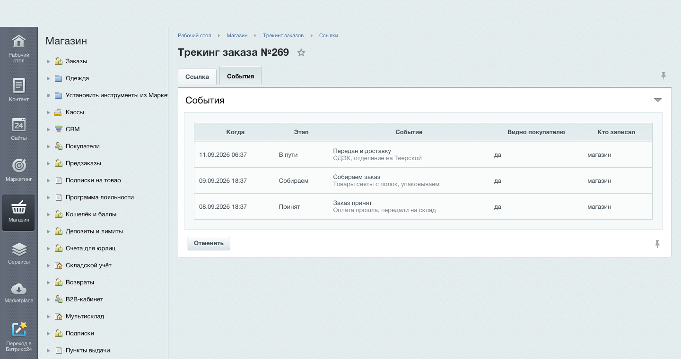Expand the Мультисклад tree node
The height and width of the screenshot is (359, 681).
tap(48, 316)
